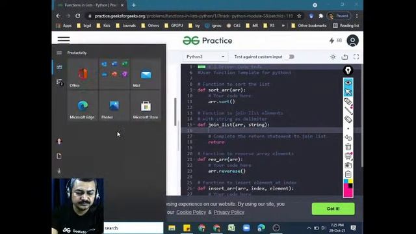Select the eraser annotation tool
Image resolution: width=416 pixels, height=234 pixels.
coord(348,119)
